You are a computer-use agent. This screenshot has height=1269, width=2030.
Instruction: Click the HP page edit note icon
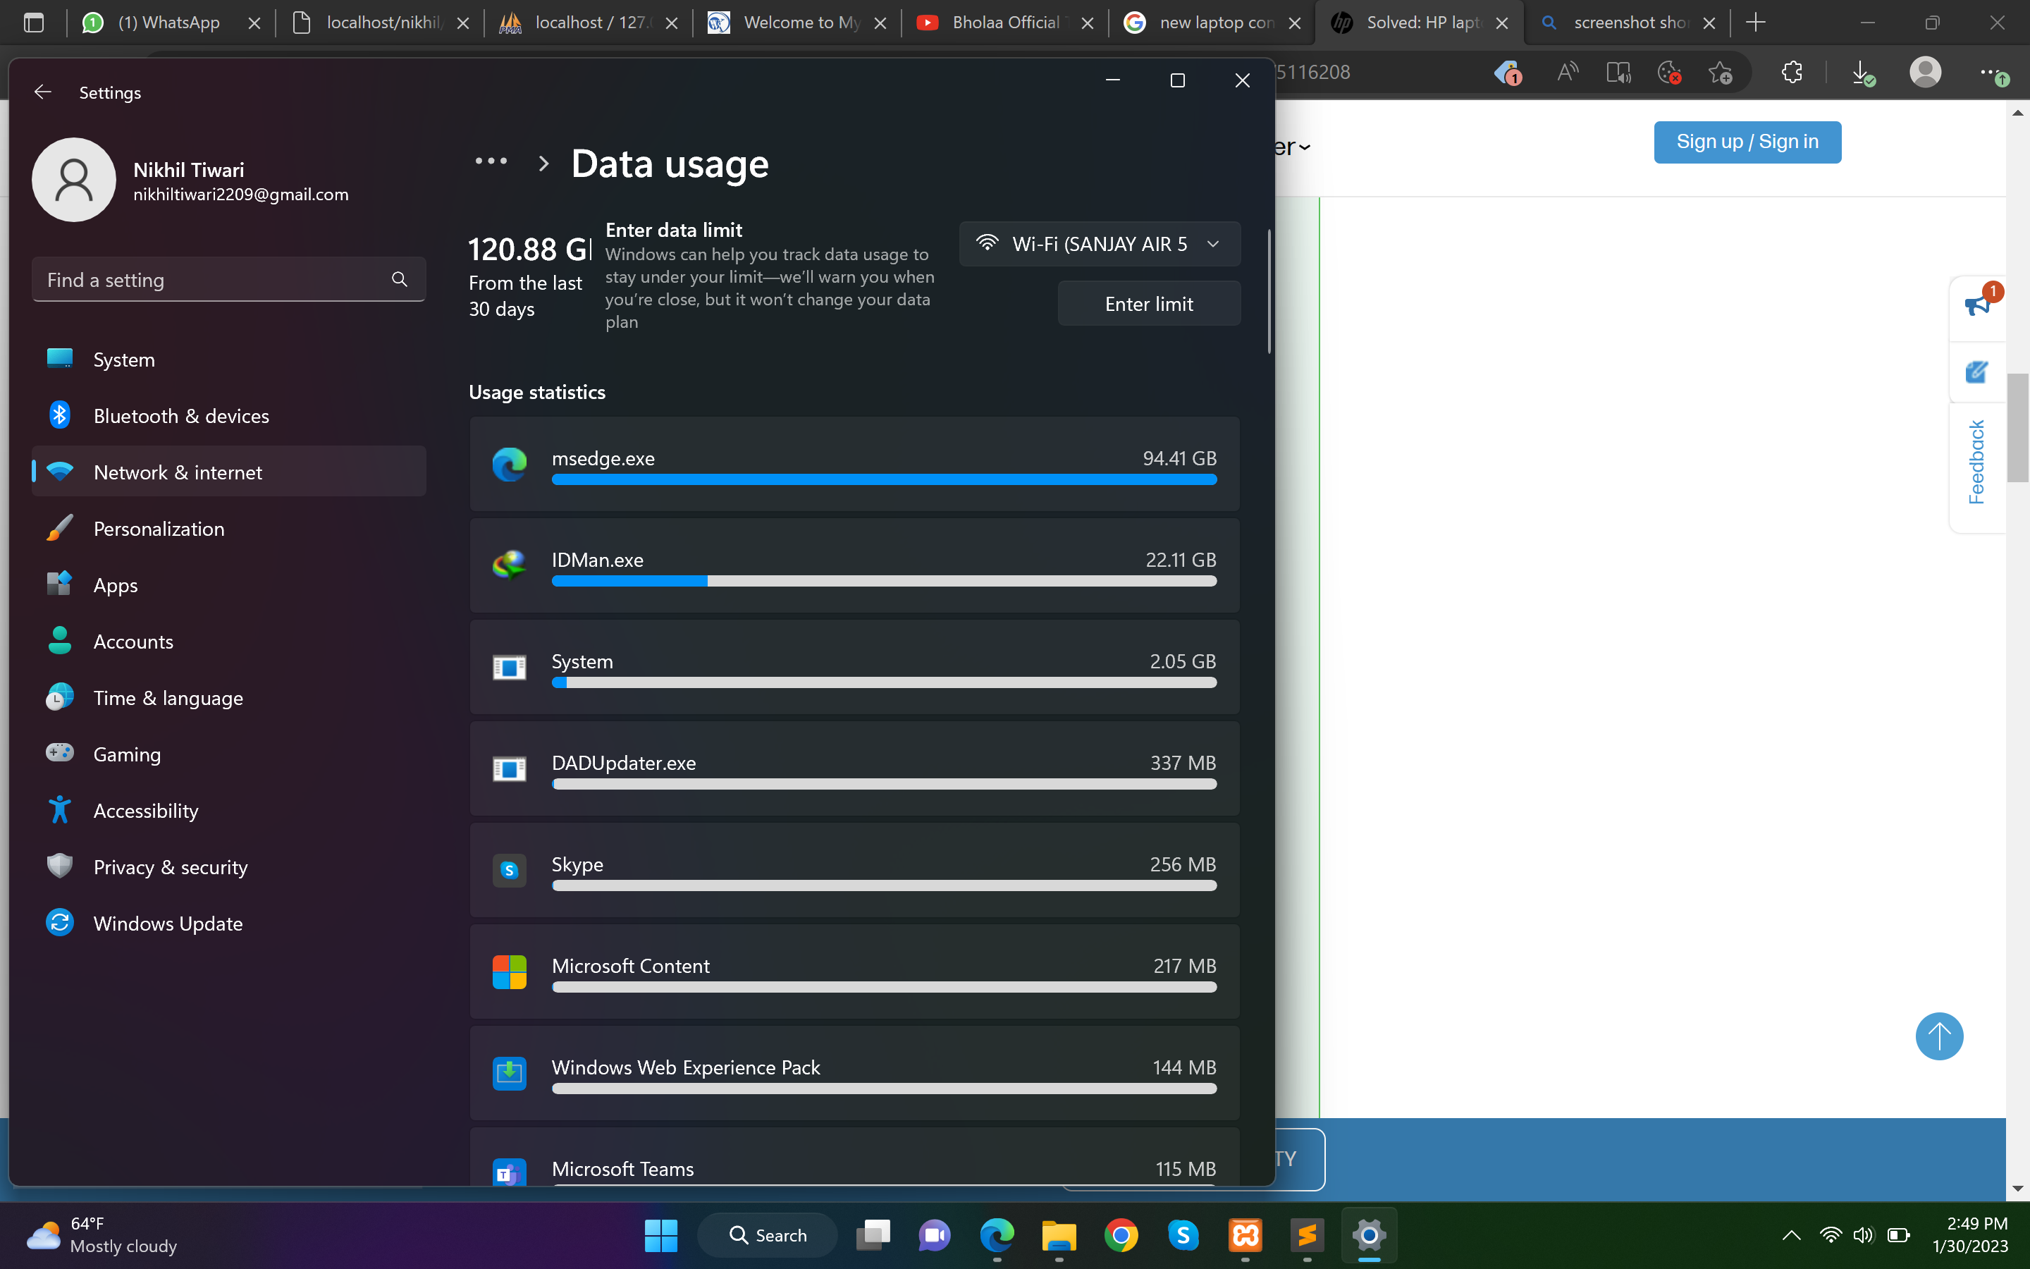pos(1976,371)
